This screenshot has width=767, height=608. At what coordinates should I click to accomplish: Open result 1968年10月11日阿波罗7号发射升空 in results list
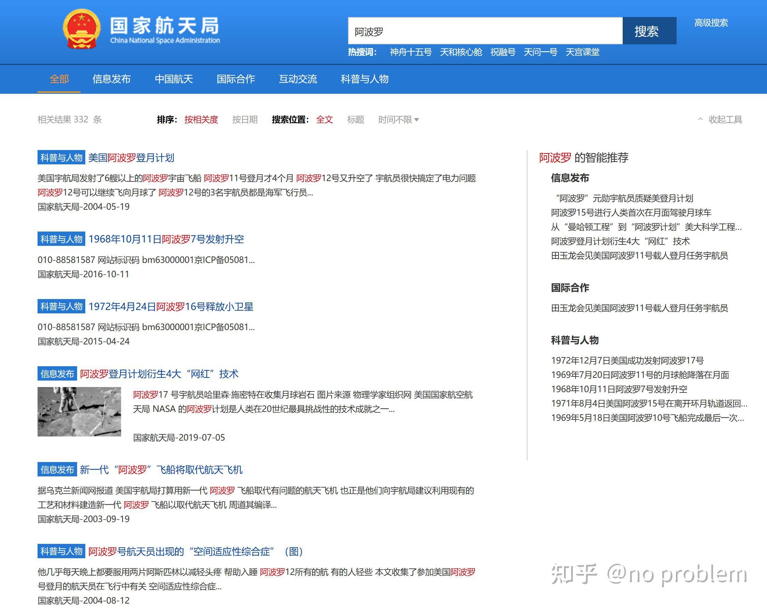[x=166, y=239]
